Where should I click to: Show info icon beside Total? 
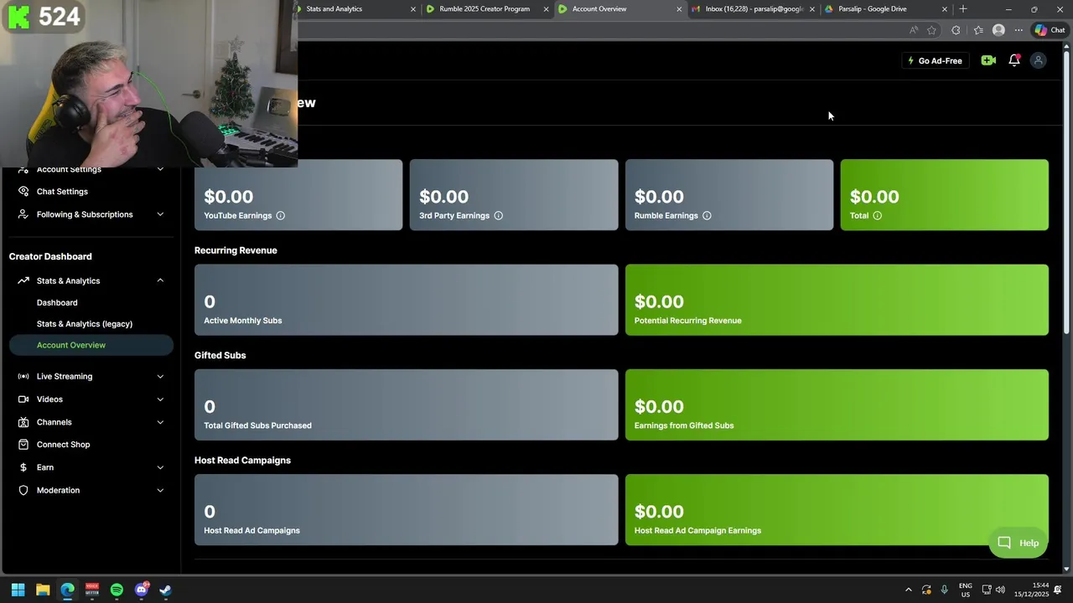pos(878,215)
